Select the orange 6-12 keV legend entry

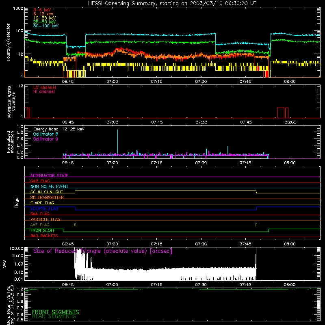tap(43, 14)
